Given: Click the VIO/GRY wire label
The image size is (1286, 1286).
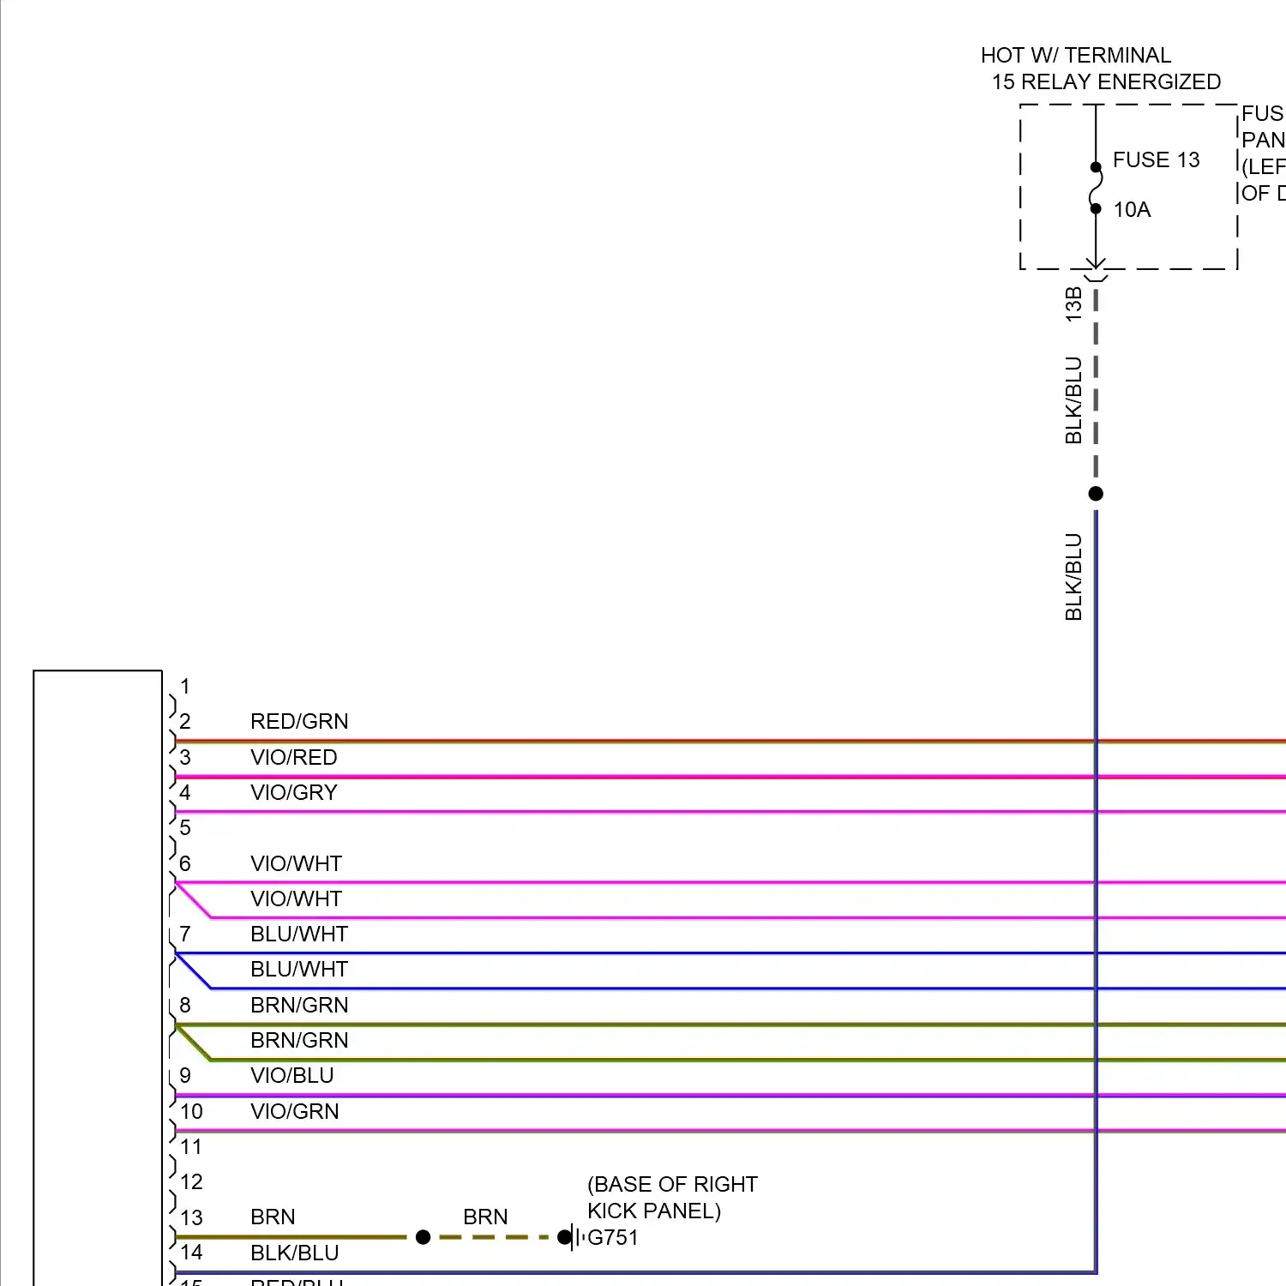Looking at the screenshot, I should (x=294, y=793).
